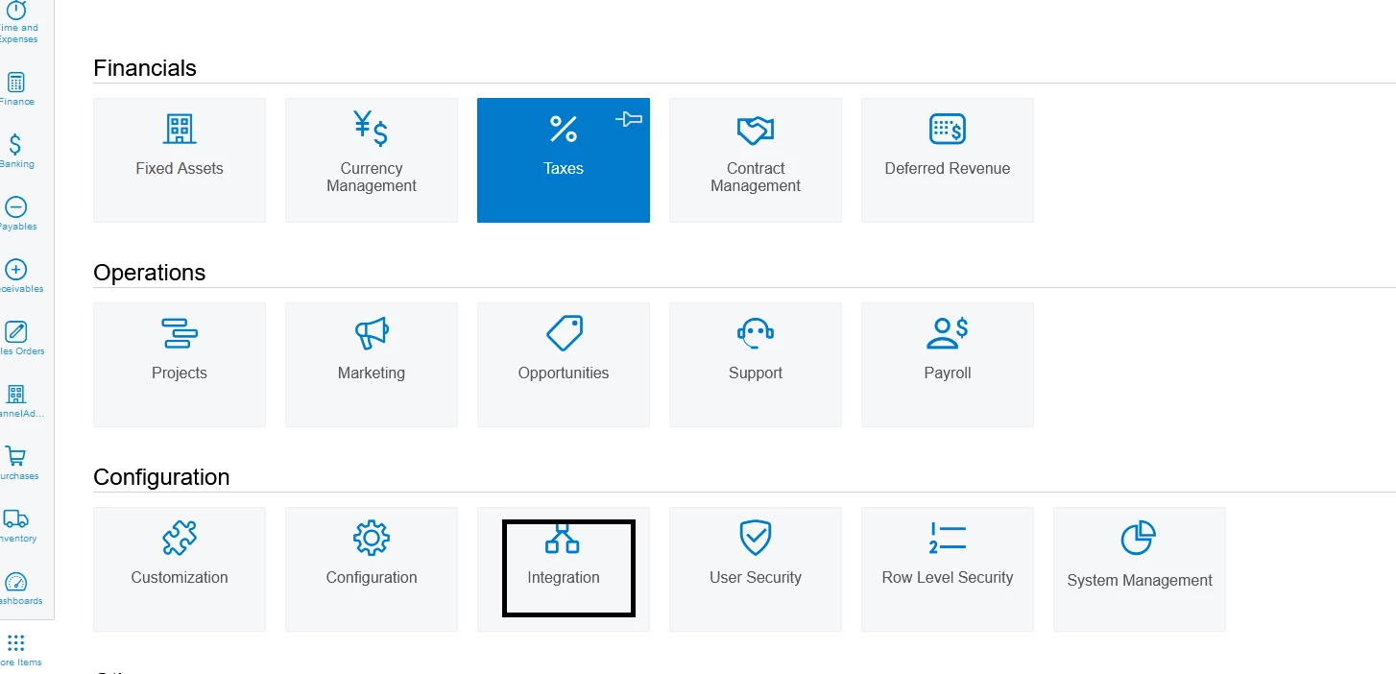Screen dimensions: 1396x674
Task: Open the Fixed Assets module
Action: [x=179, y=159]
